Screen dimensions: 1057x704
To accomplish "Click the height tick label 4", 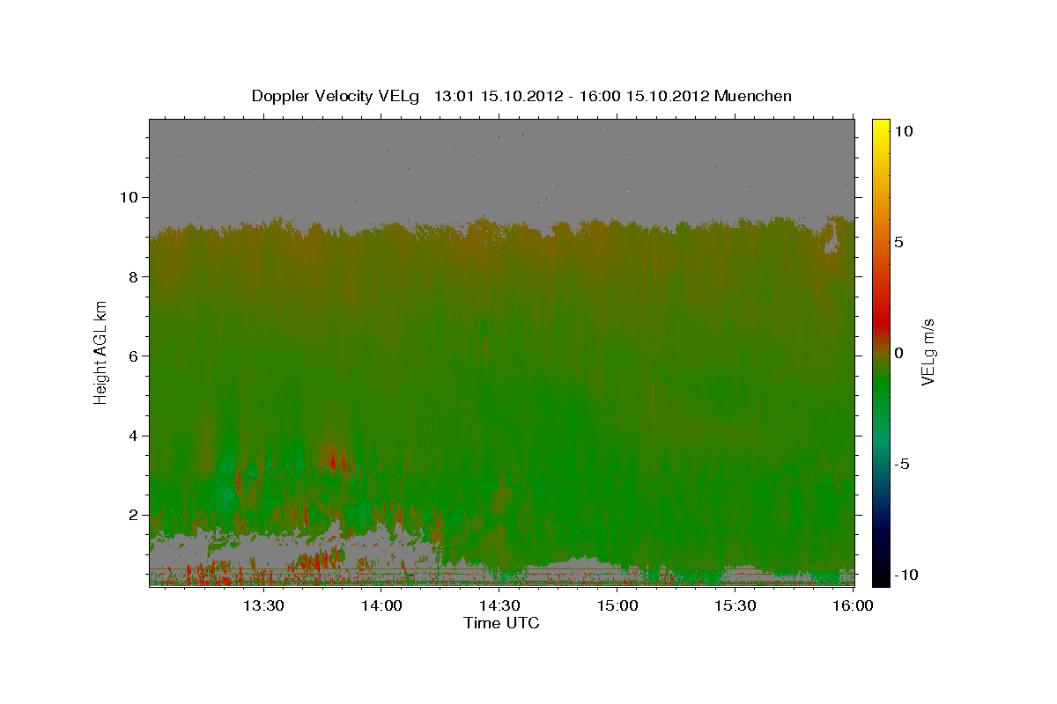I will click(135, 436).
